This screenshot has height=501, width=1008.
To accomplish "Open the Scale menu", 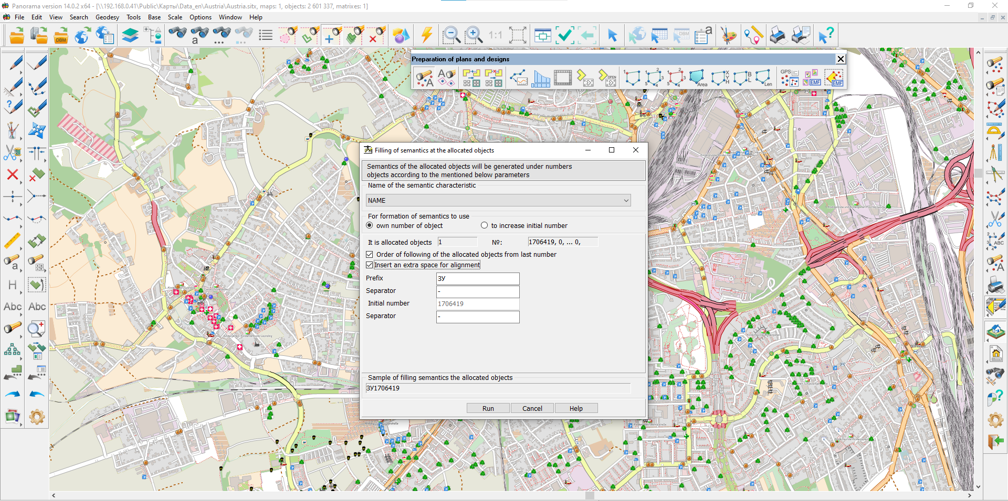I will coord(175,17).
